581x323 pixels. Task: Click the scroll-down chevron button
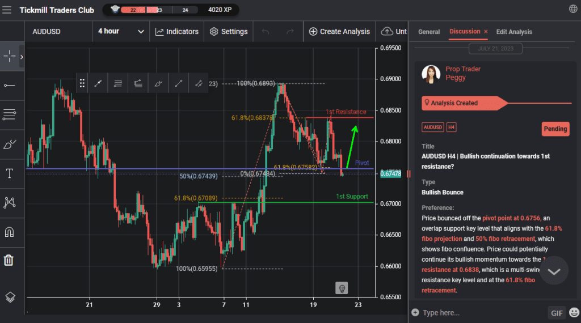pyautogui.click(x=554, y=271)
